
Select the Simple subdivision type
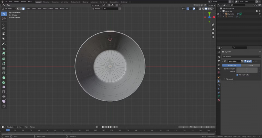click(x=250, y=65)
